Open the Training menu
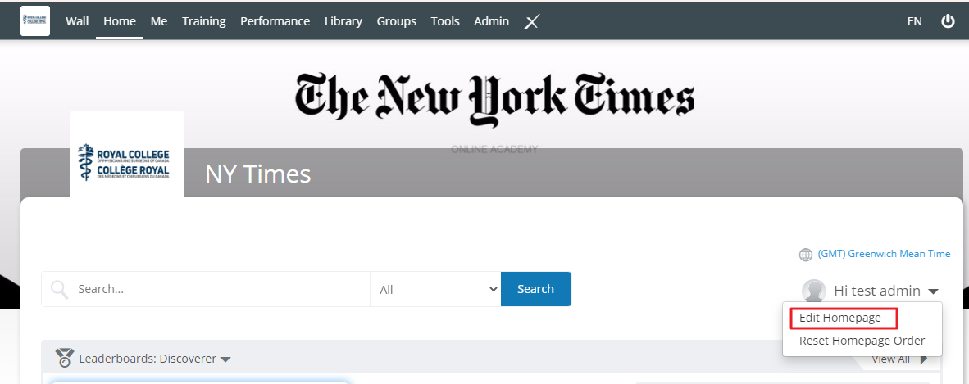Screen dimensions: 969x384 pos(204,21)
